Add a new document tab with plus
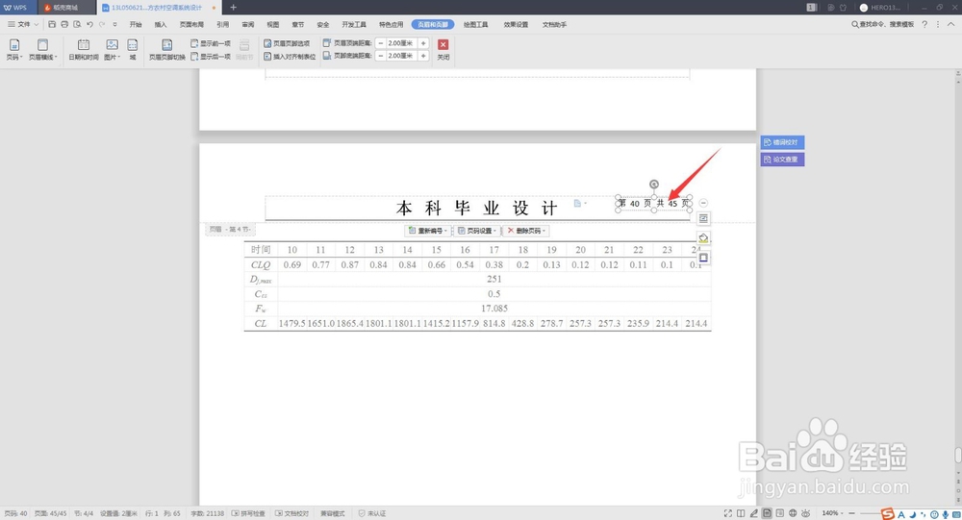The image size is (962, 520). [x=233, y=8]
